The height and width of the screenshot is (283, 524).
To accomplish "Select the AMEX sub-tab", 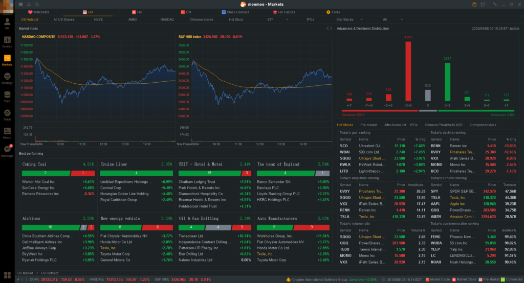I will click(x=133, y=19).
